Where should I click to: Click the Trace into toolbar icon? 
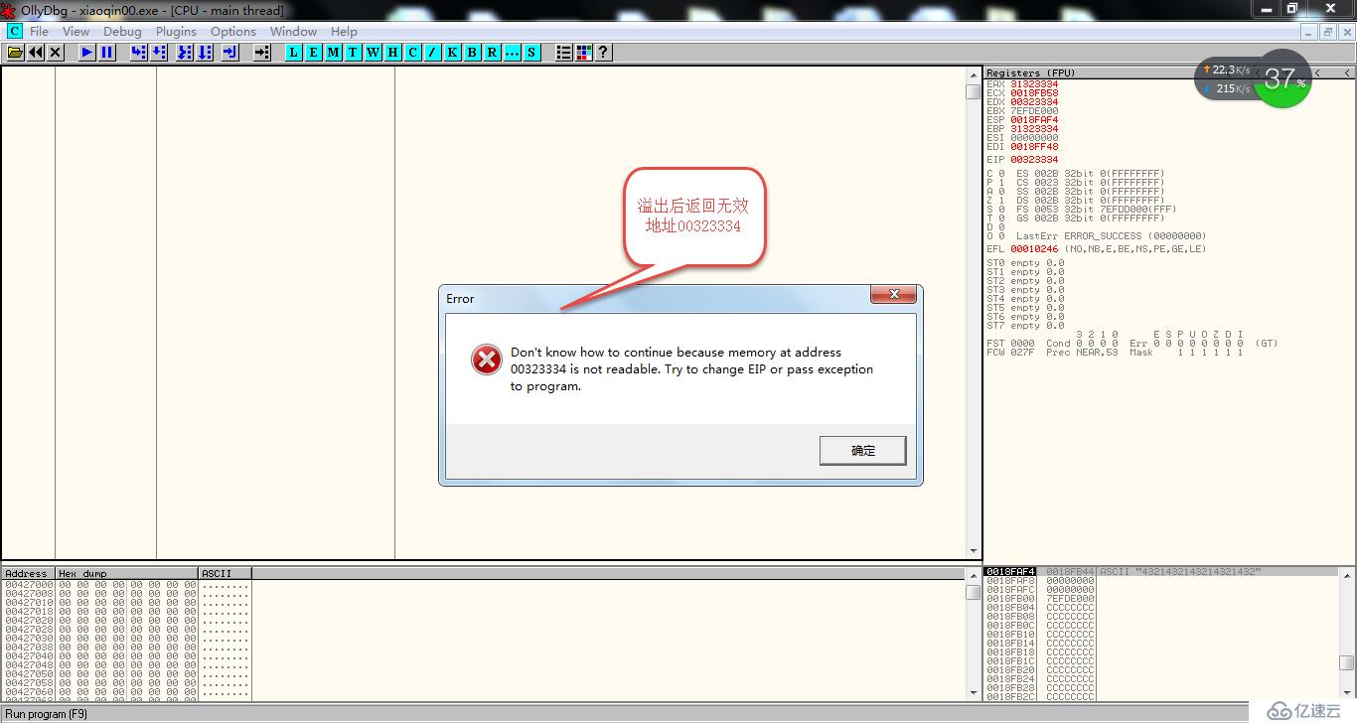[x=185, y=53]
